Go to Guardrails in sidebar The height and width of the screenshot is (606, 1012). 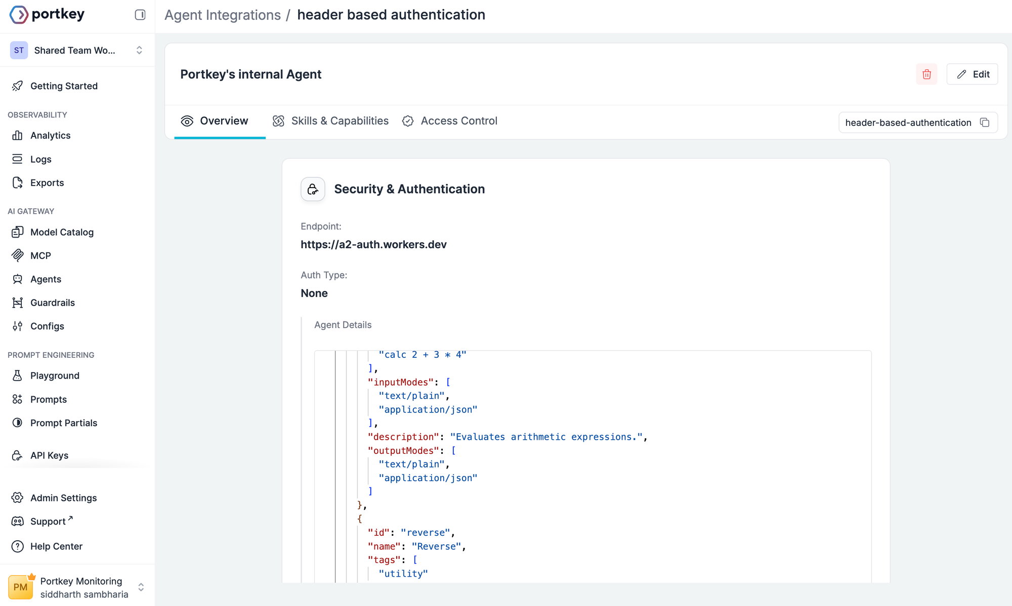[x=52, y=303]
